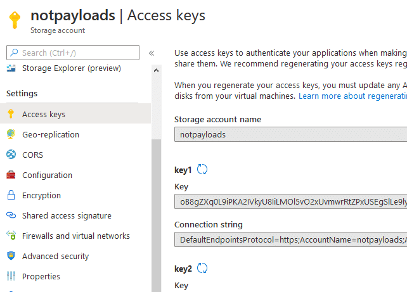This screenshot has height=292, width=407.
Task: Click the sidebar scrollbar thumb
Action: (x=156, y=216)
